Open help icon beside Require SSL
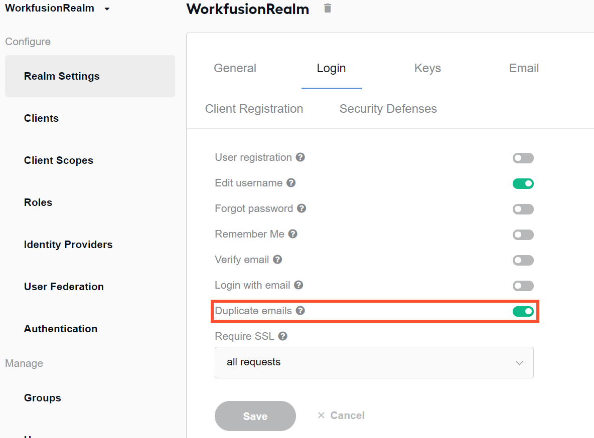The height and width of the screenshot is (438, 594). (x=283, y=336)
